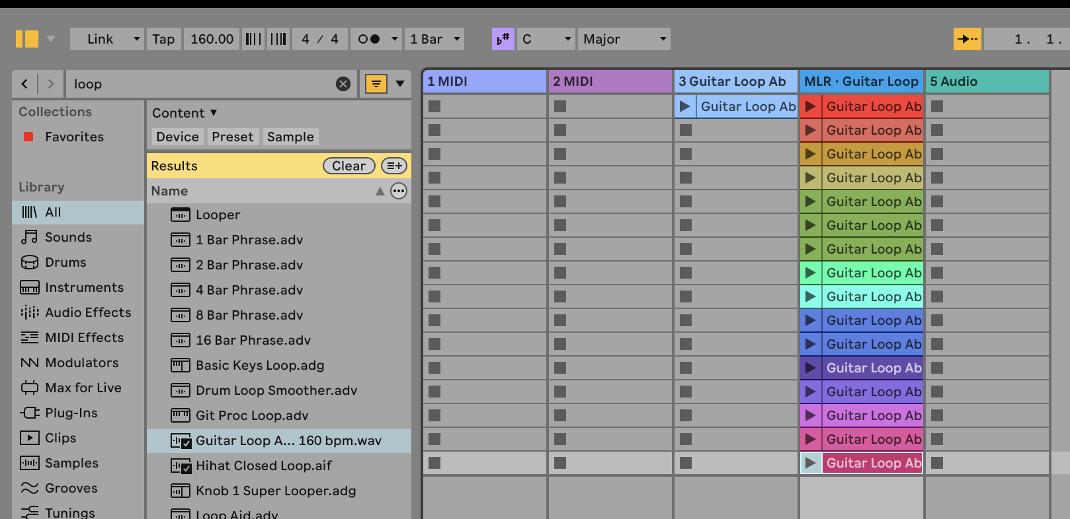Toggle the metronome

point(369,39)
